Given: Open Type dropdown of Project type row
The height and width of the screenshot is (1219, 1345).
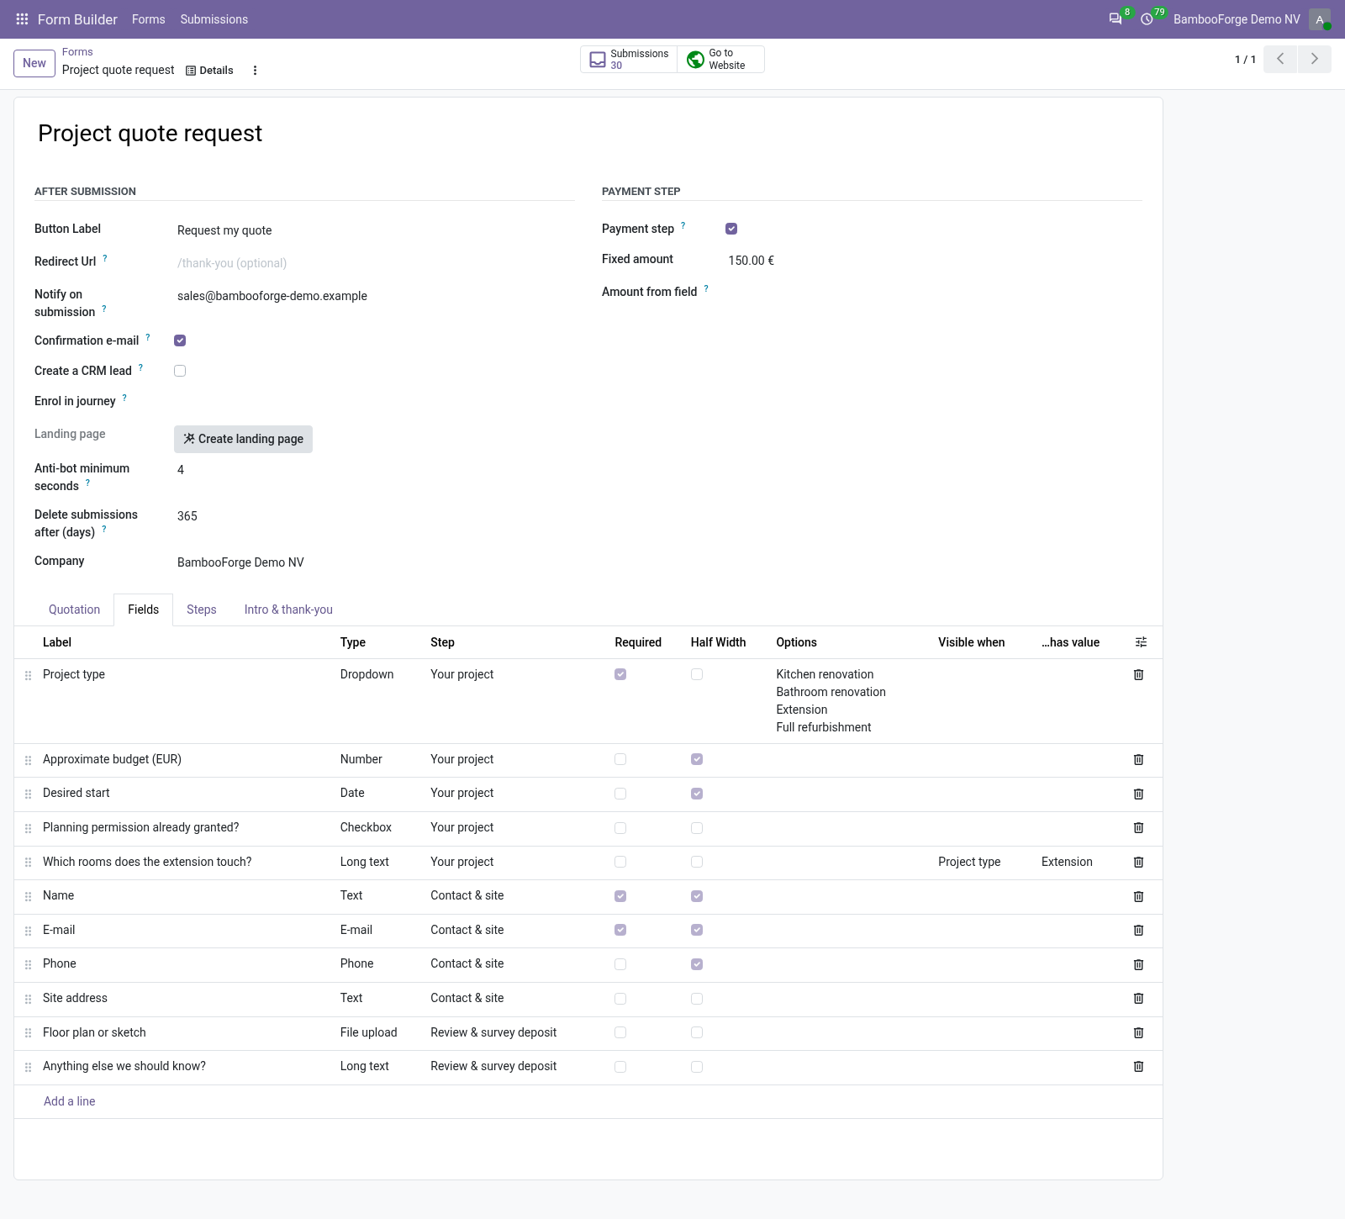Looking at the screenshot, I should pos(367,674).
